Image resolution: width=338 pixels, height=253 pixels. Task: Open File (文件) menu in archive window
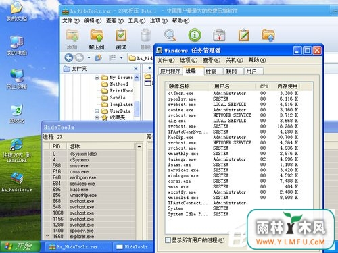[71, 21]
